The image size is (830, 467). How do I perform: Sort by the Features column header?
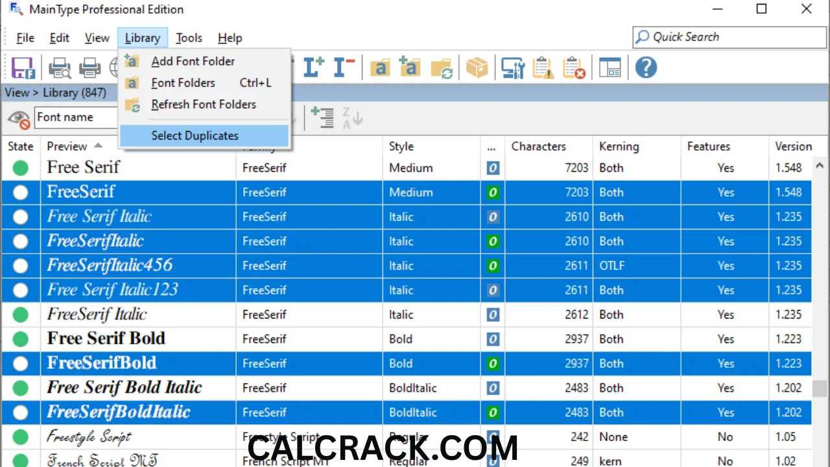pos(724,147)
